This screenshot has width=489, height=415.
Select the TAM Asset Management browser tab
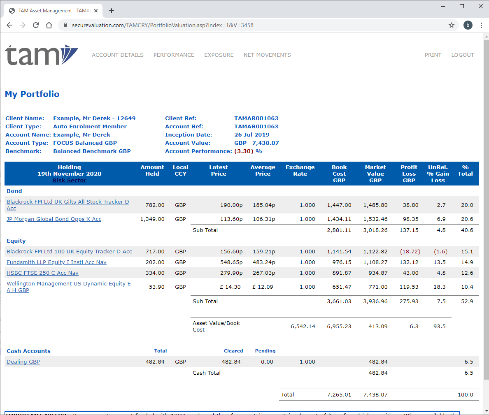click(54, 11)
